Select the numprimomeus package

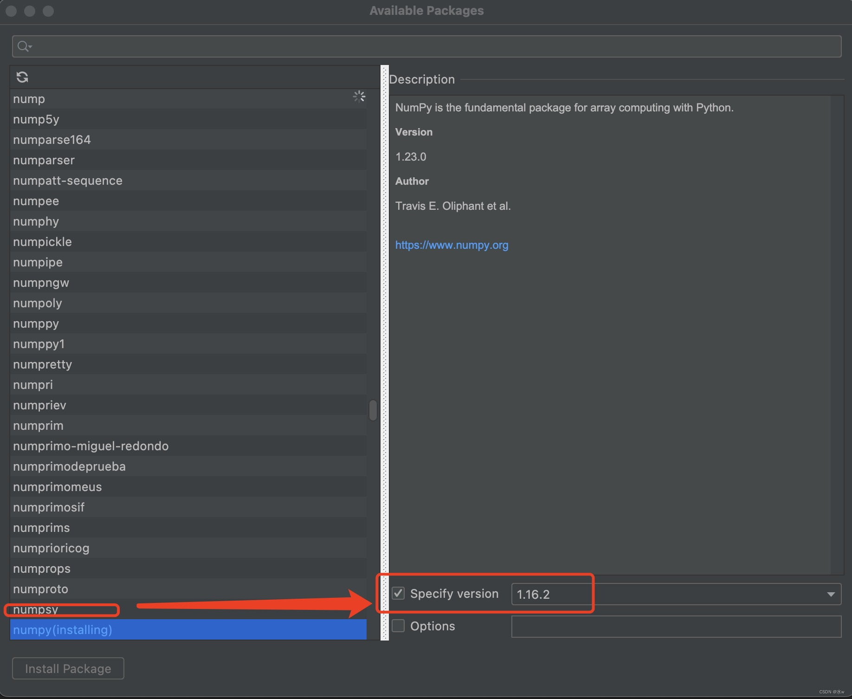coord(188,487)
